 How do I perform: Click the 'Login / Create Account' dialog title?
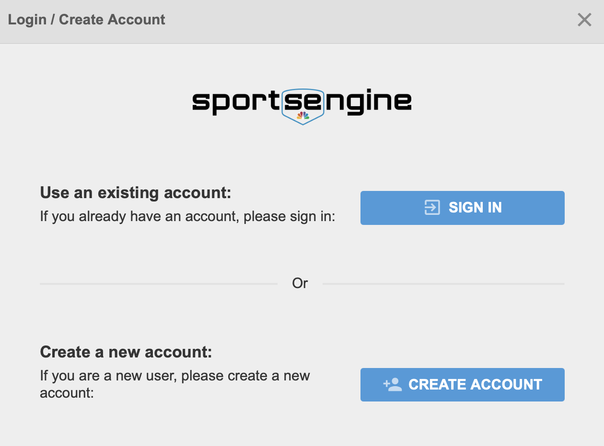click(x=87, y=20)
